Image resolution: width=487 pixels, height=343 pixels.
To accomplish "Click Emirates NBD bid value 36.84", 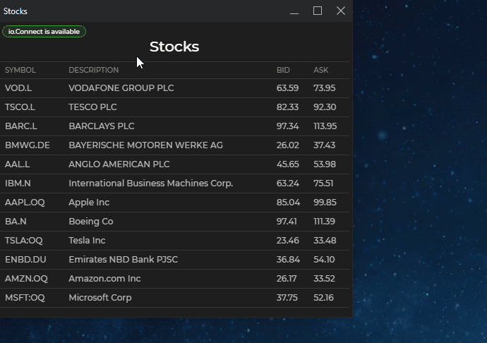I will (x=288, y=260).
